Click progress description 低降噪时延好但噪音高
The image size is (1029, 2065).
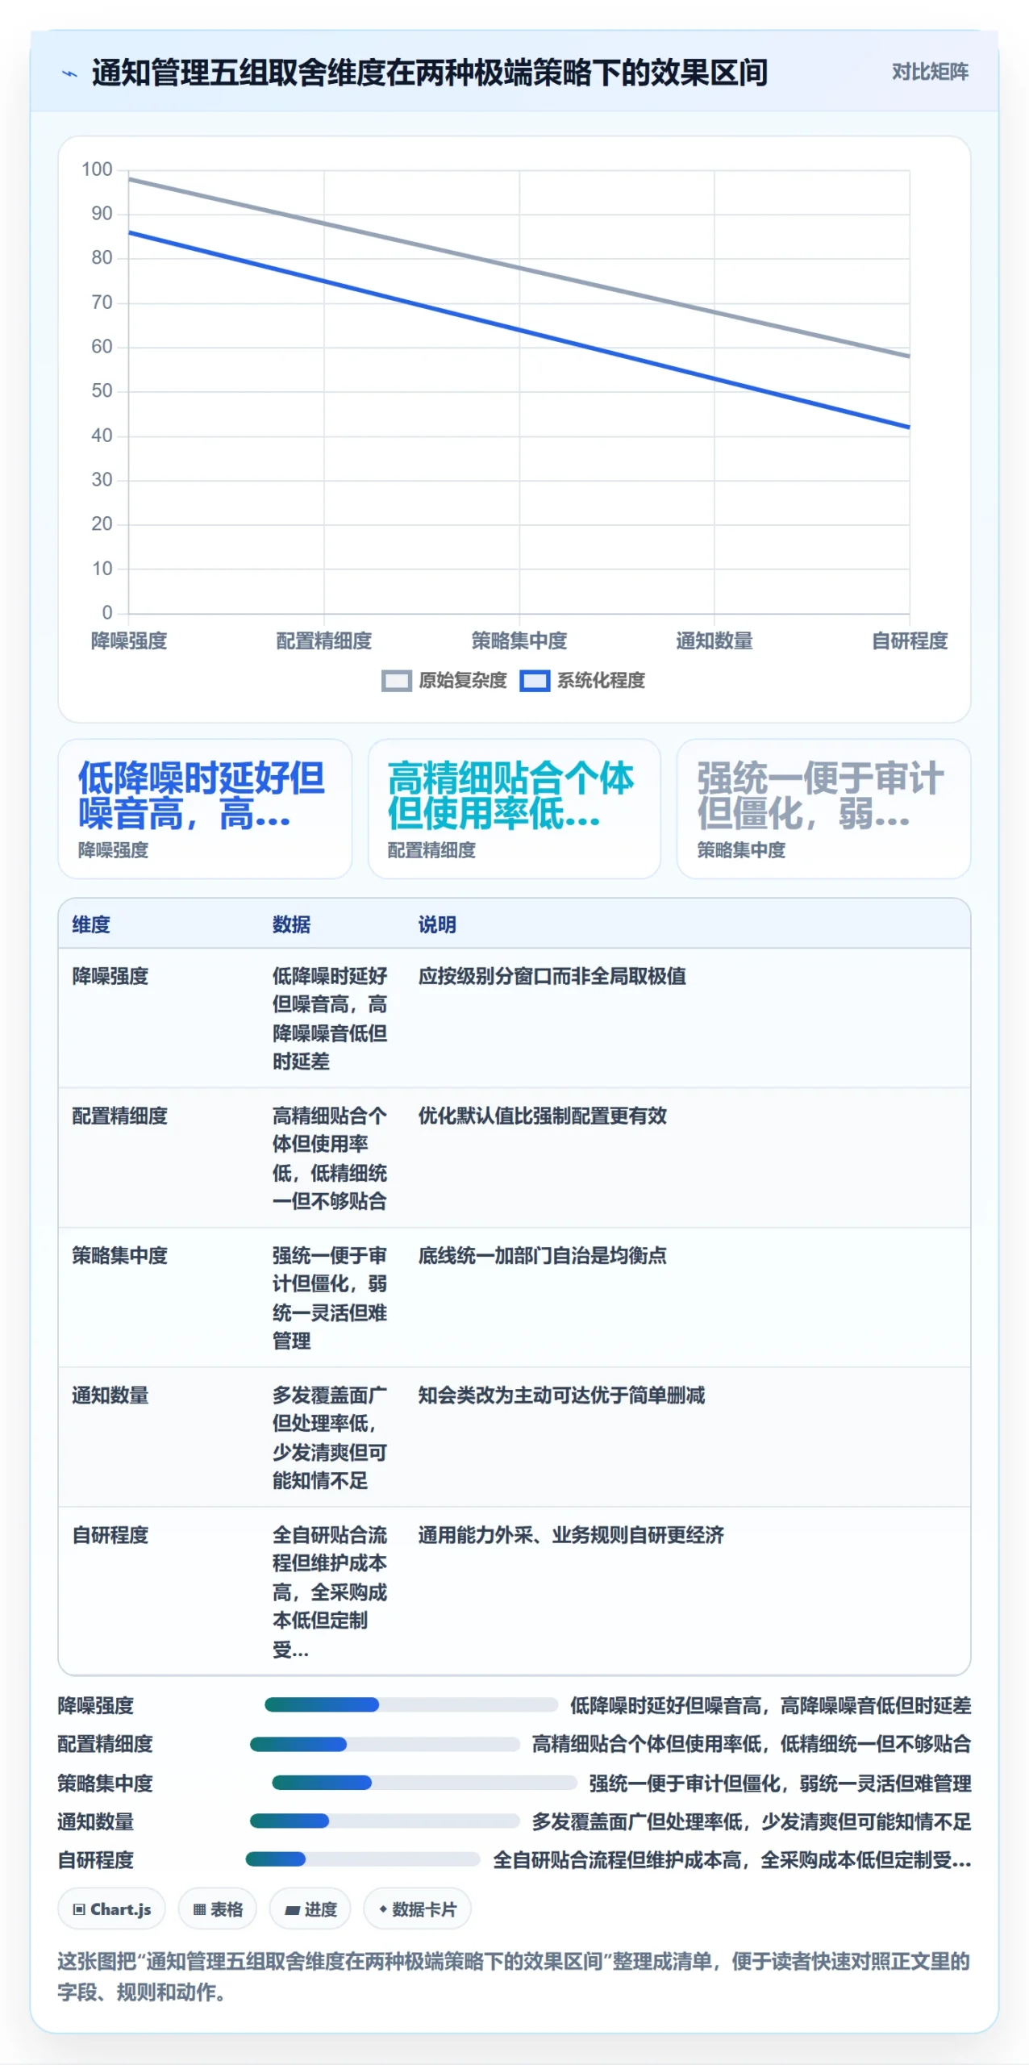tap(770, 1705)
